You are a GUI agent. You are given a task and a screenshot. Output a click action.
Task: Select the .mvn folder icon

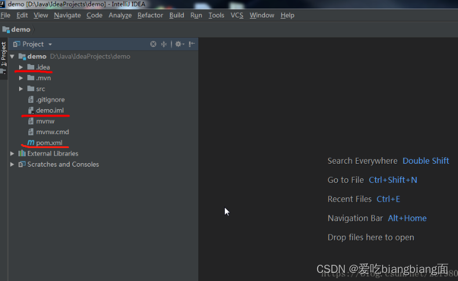click(x=31, y=78)
